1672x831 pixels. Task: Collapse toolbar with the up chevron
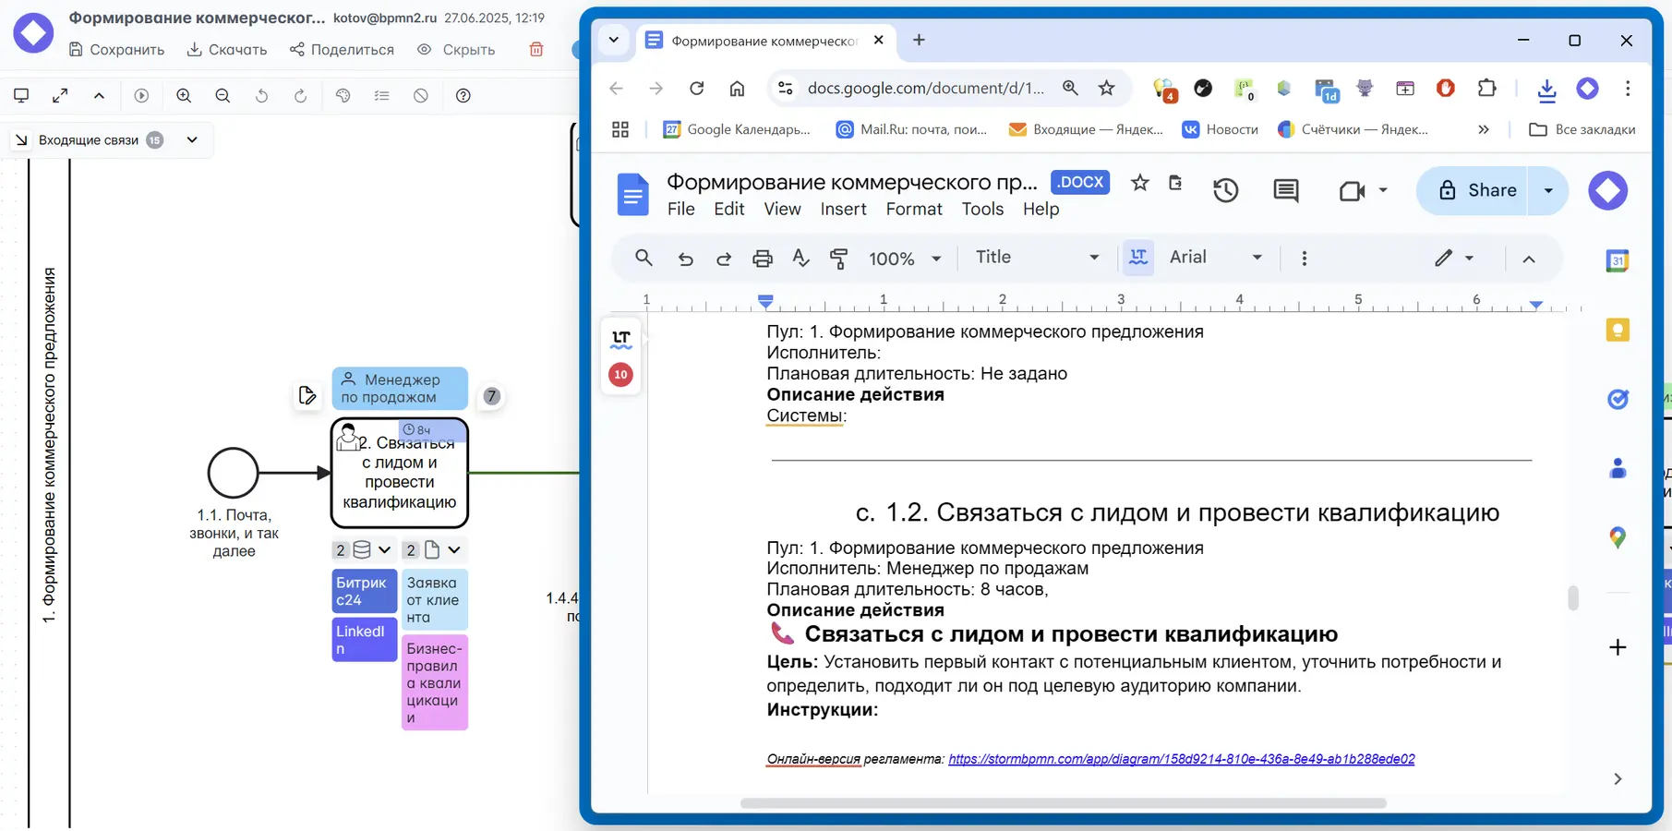99,95
